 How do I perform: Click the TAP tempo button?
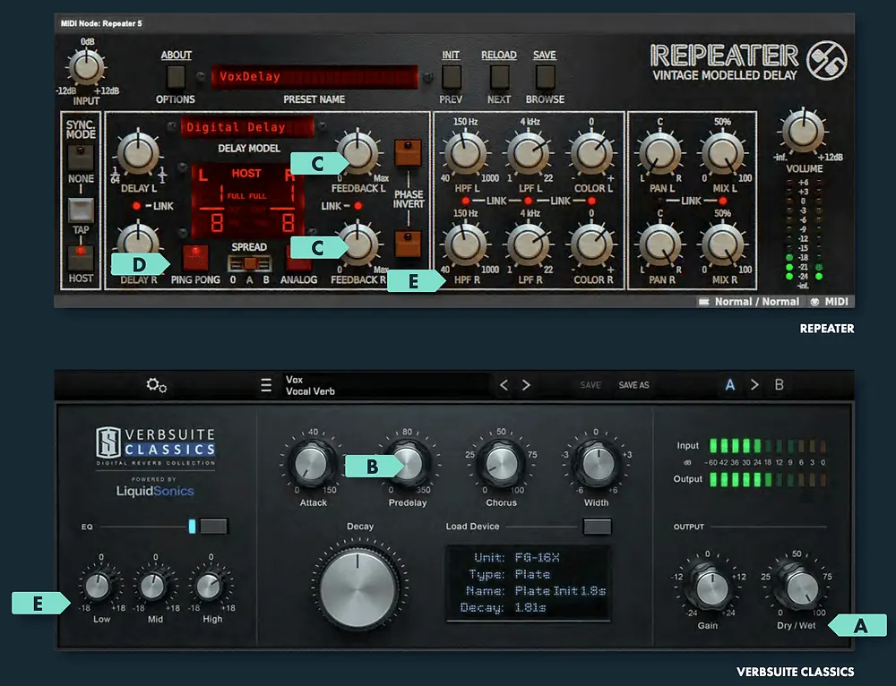point(81,210)
